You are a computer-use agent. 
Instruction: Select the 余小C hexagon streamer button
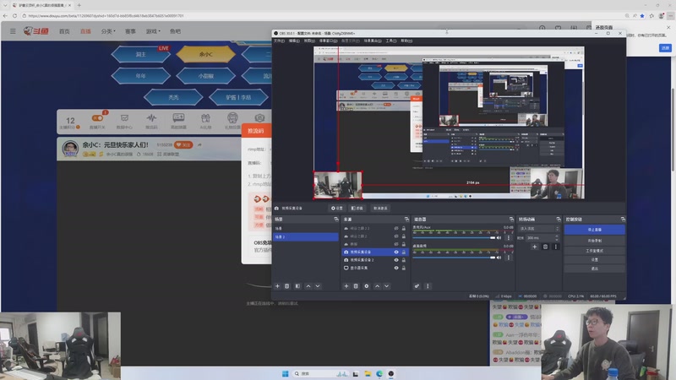coord(205,54)
